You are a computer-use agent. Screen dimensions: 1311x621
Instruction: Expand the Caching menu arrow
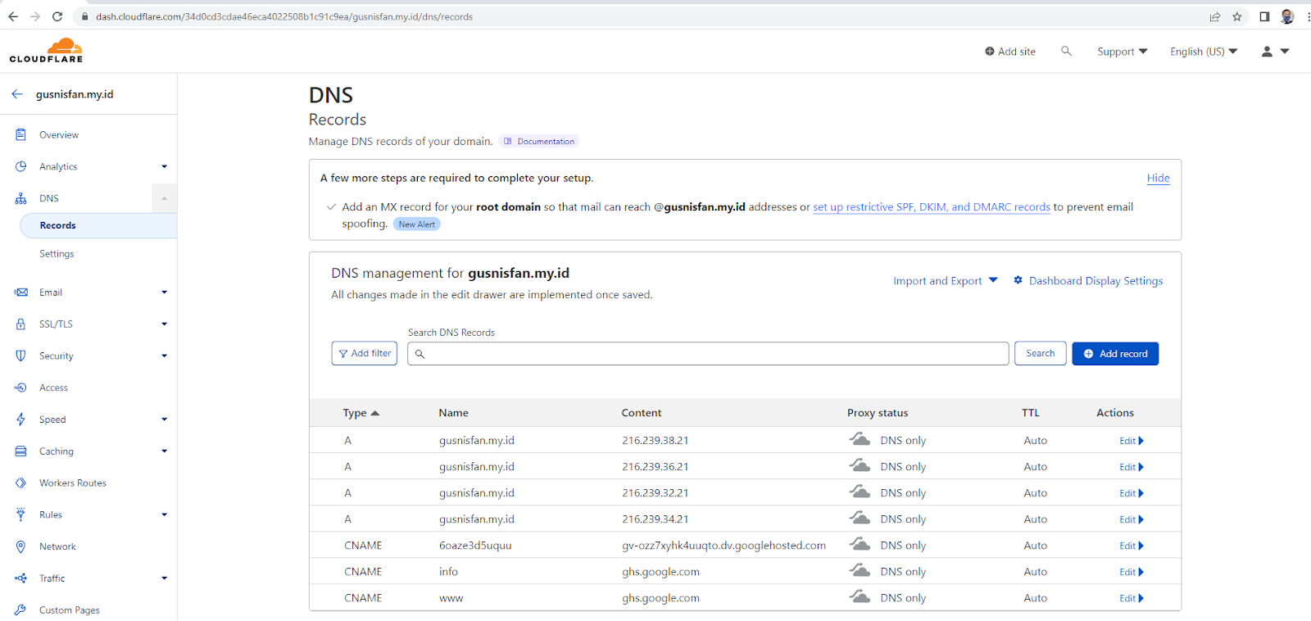click(x=164, y=451)
